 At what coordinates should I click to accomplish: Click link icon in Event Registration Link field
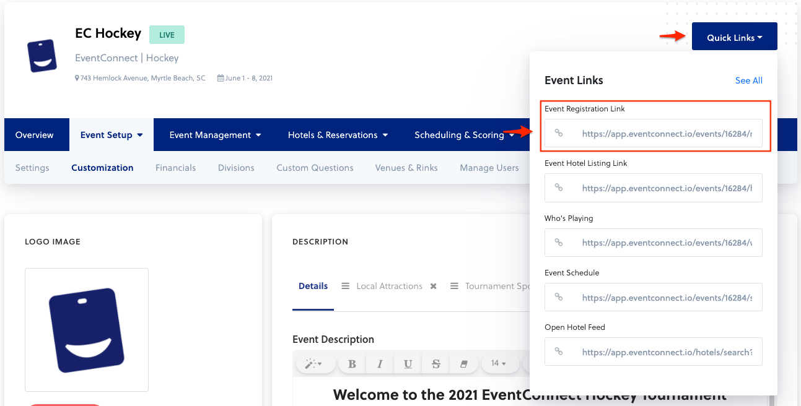(x=559, y=133)
